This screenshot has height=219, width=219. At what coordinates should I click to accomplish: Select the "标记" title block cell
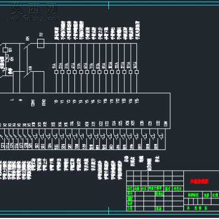click(x=130, y=189)
